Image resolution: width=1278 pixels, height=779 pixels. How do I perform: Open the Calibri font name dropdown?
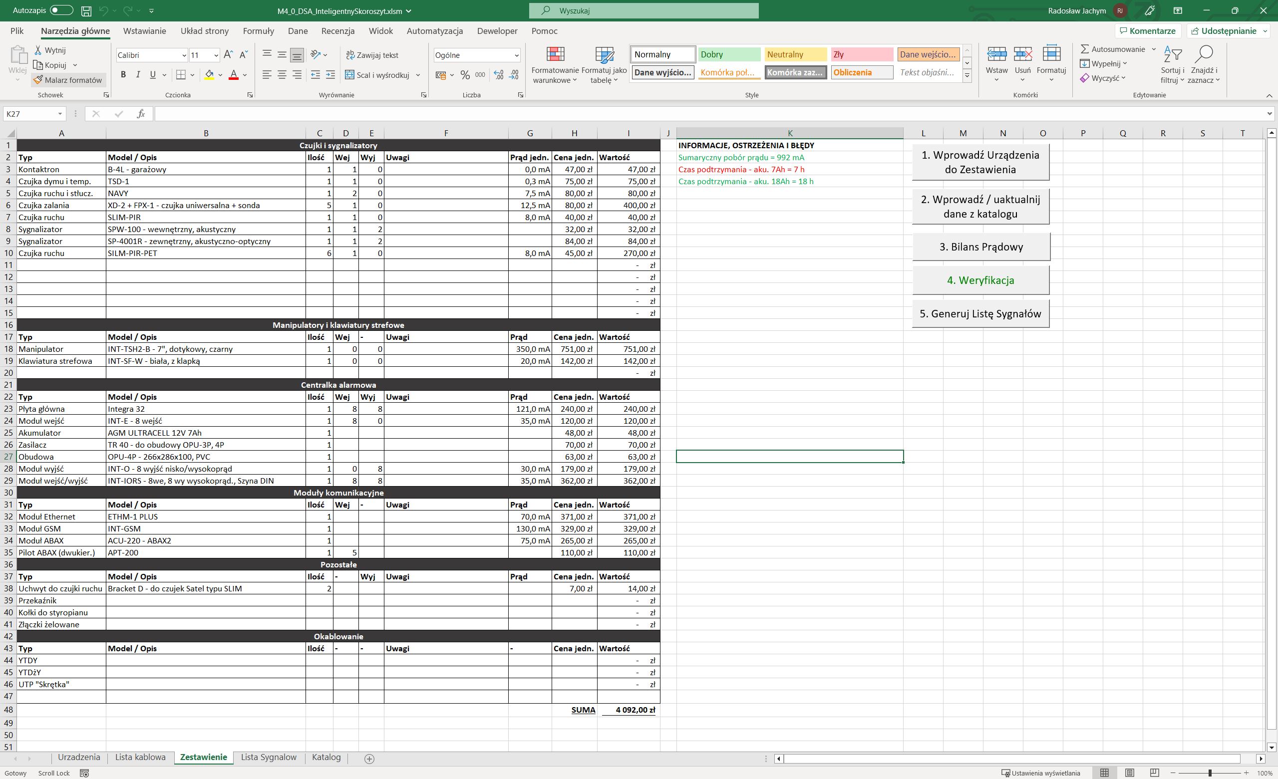click(184, 55)
